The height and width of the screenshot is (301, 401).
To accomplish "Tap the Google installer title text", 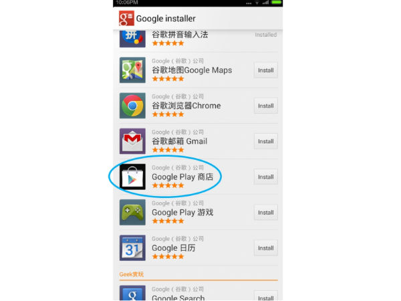I will coord(166,19).
